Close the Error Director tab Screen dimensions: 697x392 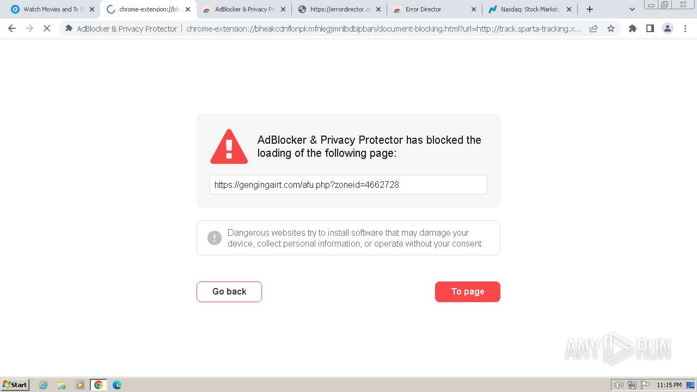tap(473, 9)
